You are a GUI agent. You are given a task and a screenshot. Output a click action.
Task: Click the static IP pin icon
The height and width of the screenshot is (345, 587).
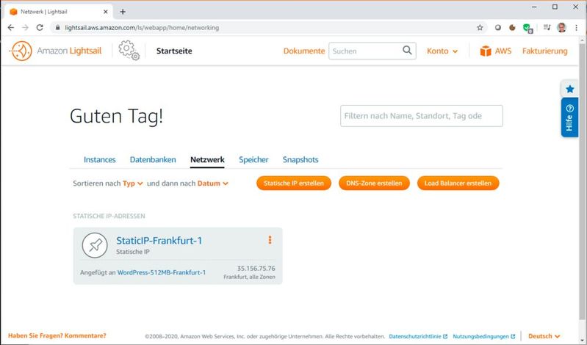(95, 245)
